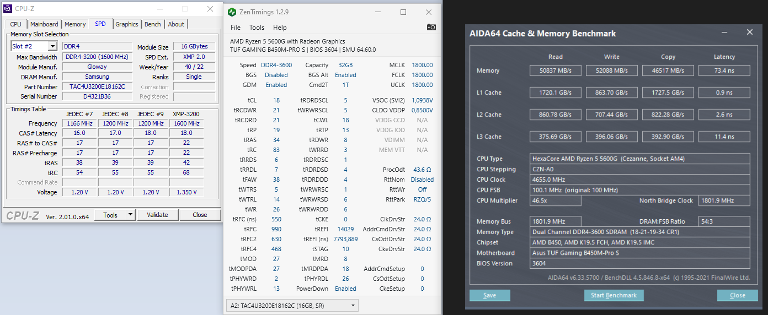Click the Max Bandwidth DDR4-3200 field

coord(97,57)
